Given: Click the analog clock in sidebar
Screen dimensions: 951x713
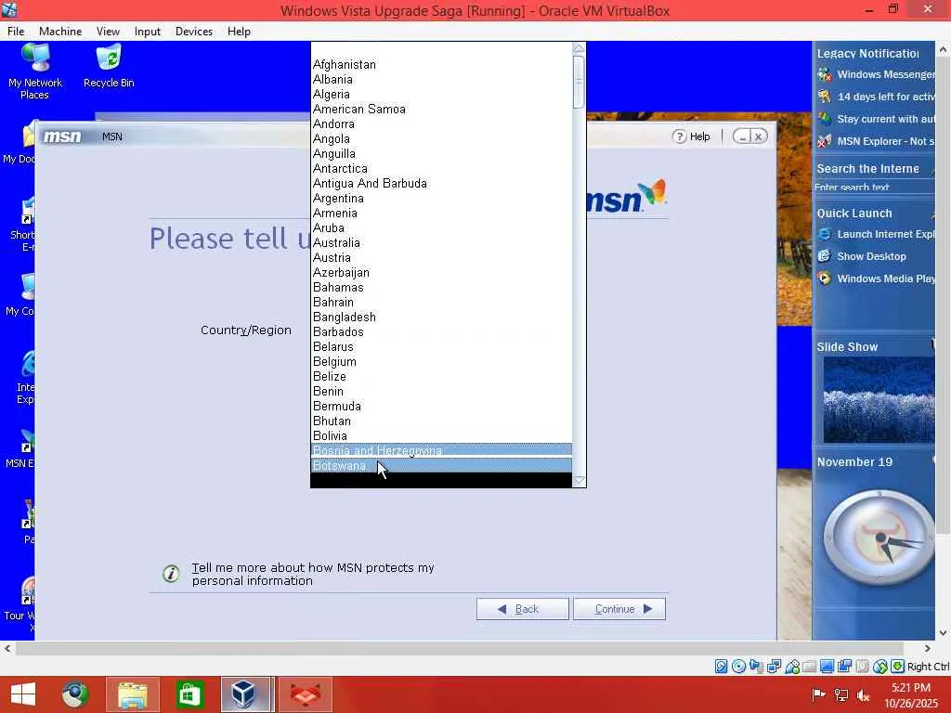Looking at the screenshot, I should (x=879, y=538).
